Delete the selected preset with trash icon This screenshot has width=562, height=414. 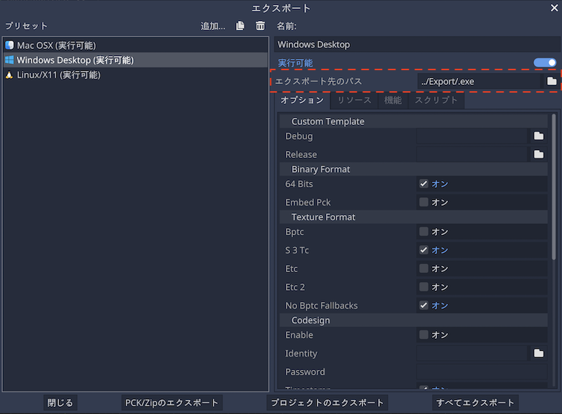click(260, 26)
